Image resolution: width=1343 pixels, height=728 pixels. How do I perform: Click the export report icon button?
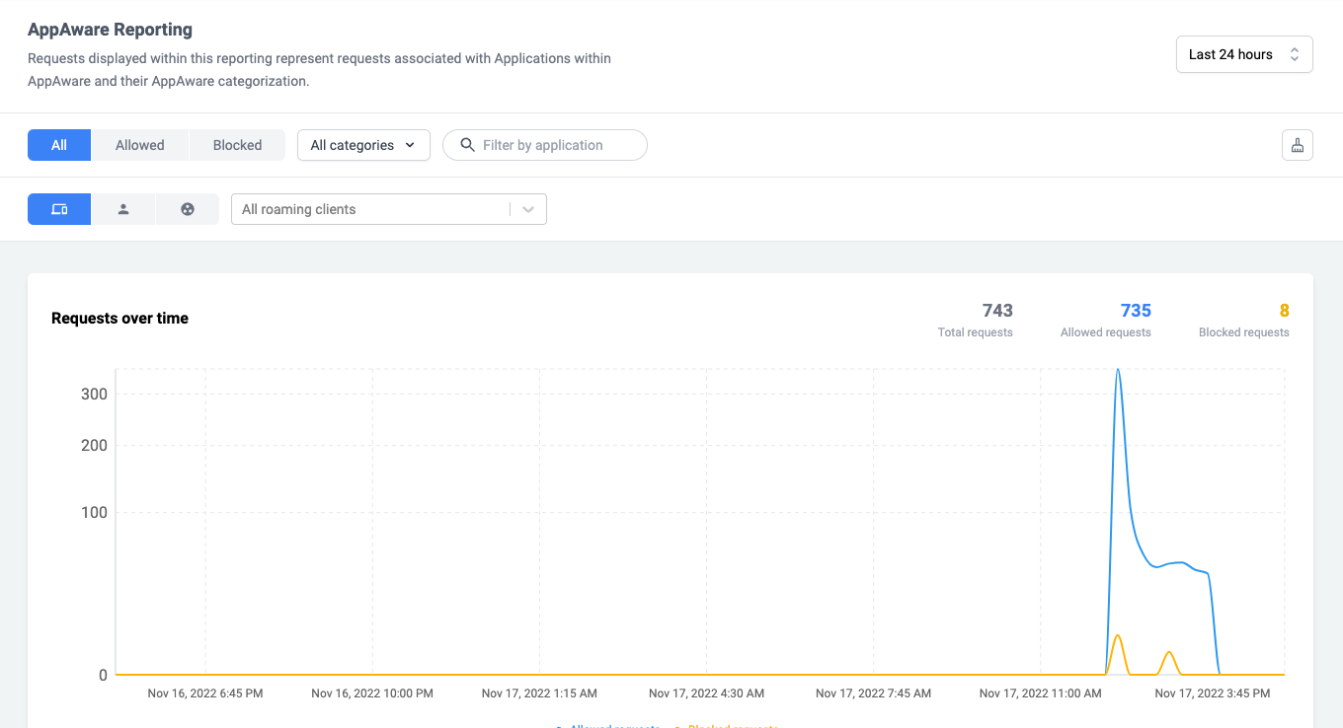click(x=1298, y=145)
